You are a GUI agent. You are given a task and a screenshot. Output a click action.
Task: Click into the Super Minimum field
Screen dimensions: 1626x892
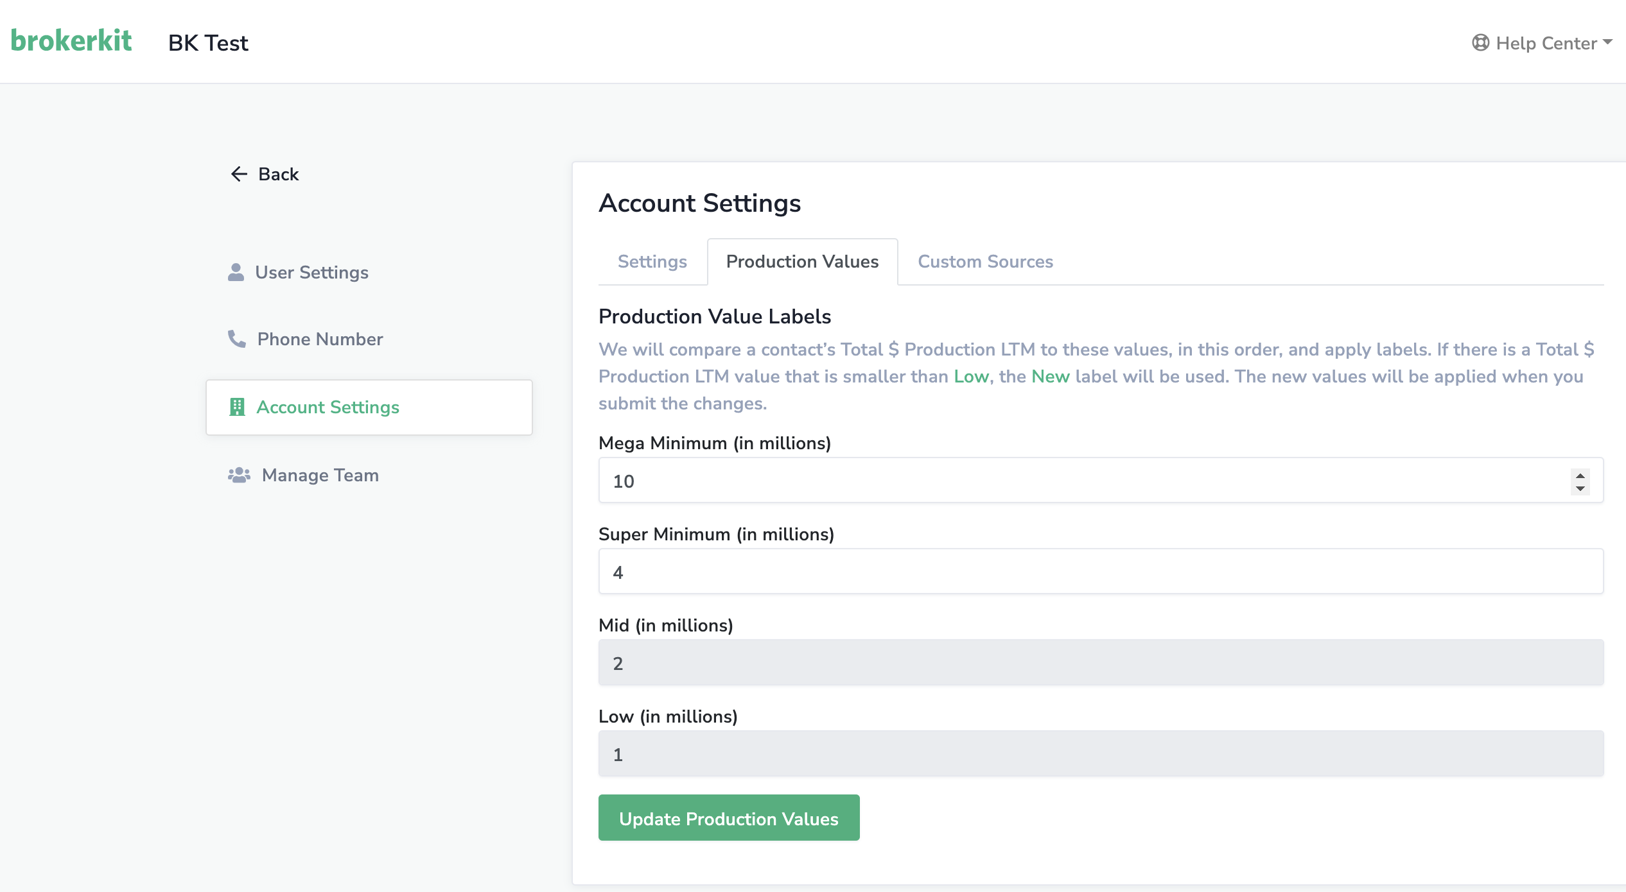click(1101, 572)
